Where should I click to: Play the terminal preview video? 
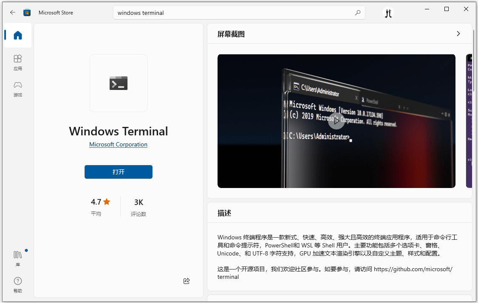click(336, 121)
